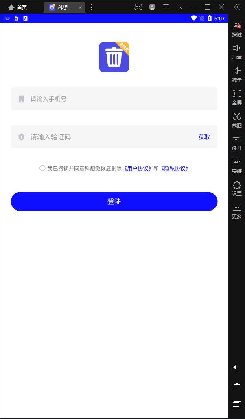
Task: Decrease volume with 减量 icon
Action: [237, 75]
